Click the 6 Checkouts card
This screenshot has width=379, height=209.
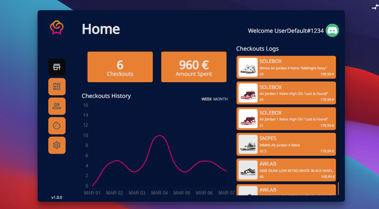click(120, 67)
